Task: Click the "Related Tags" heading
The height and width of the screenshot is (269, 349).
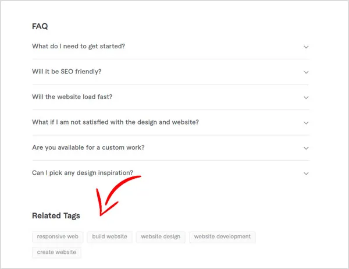Action: click(56, 216)
